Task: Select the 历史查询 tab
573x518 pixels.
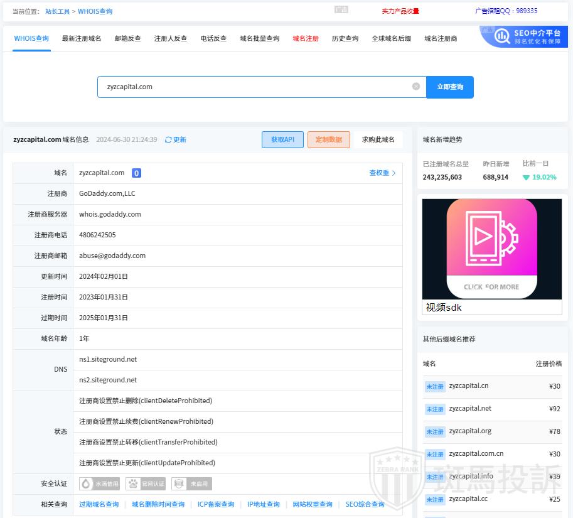Action: 345,38
